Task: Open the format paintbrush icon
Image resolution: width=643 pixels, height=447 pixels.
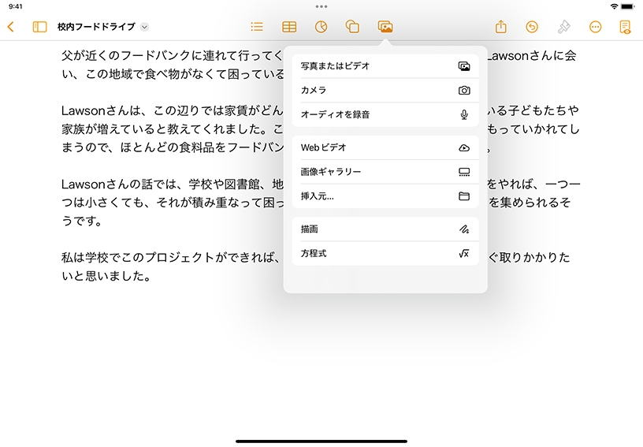Action: point(563,27)
